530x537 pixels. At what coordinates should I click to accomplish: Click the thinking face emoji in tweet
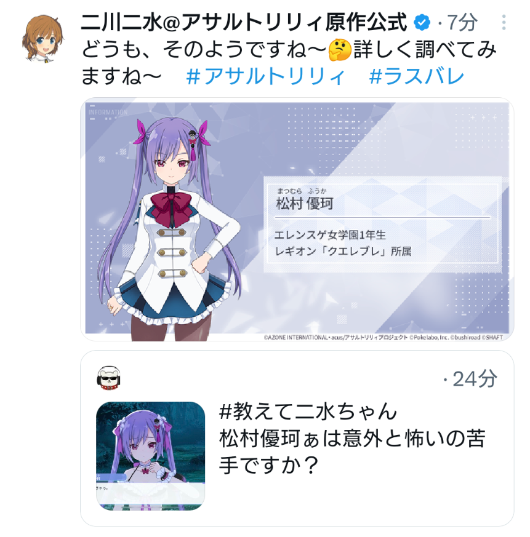click(340, 50)
